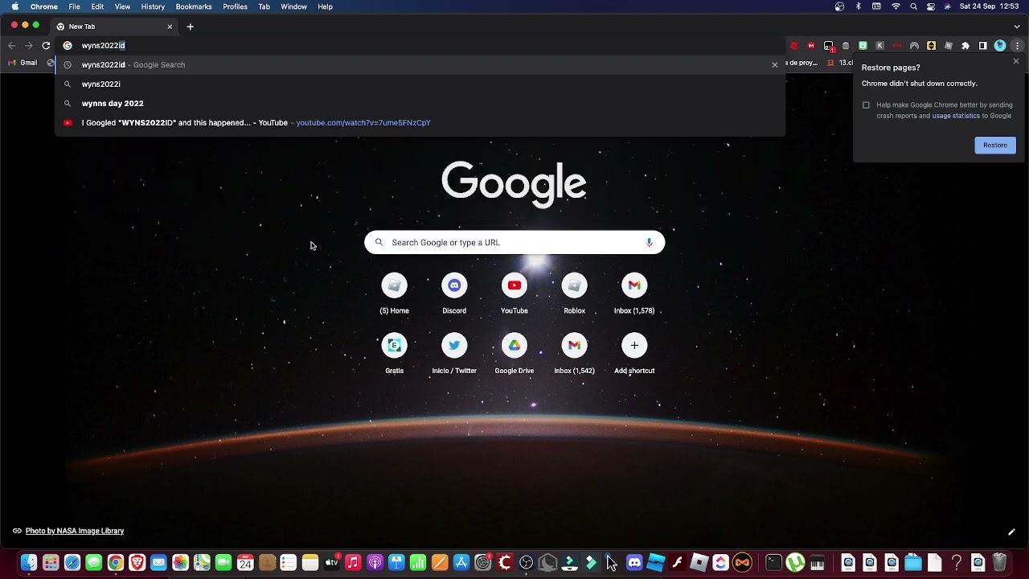Open the Google Drive shortcut tile
The image size is (1029, 579).
(514, 355)
